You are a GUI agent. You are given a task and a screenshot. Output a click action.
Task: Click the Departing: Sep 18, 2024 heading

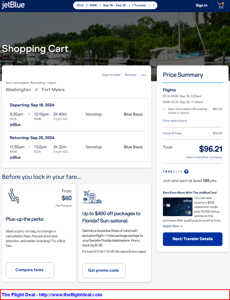[32, 105]
